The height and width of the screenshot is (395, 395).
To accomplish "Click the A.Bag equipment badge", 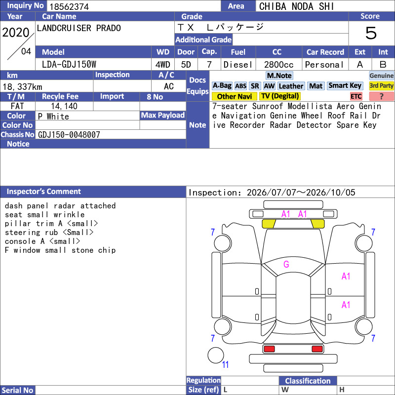I will click(222, 86).
